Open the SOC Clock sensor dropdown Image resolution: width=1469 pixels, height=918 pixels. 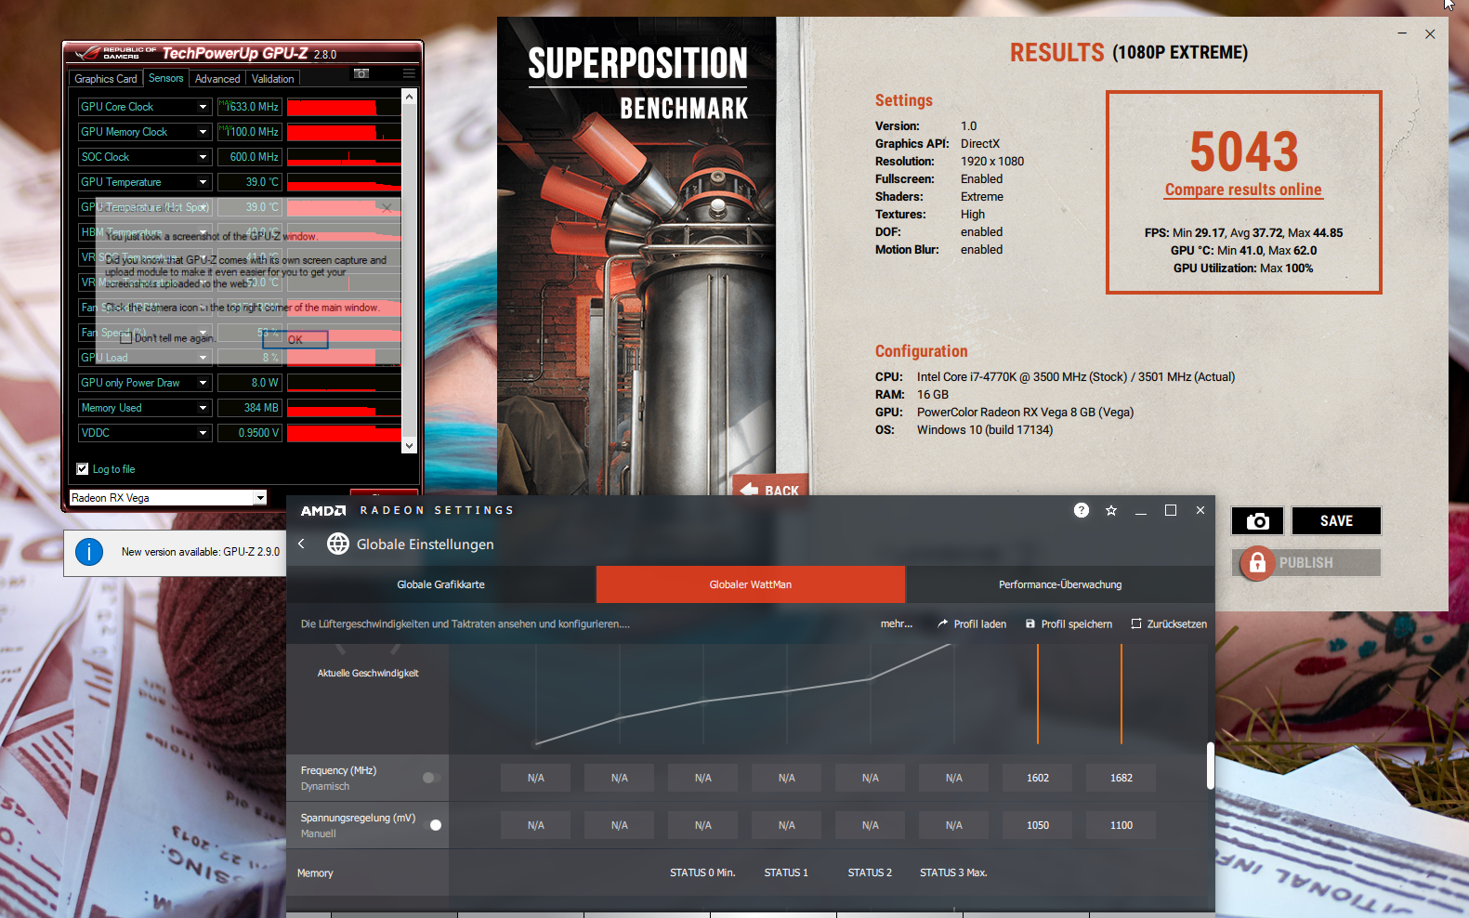tap(203, 157)
